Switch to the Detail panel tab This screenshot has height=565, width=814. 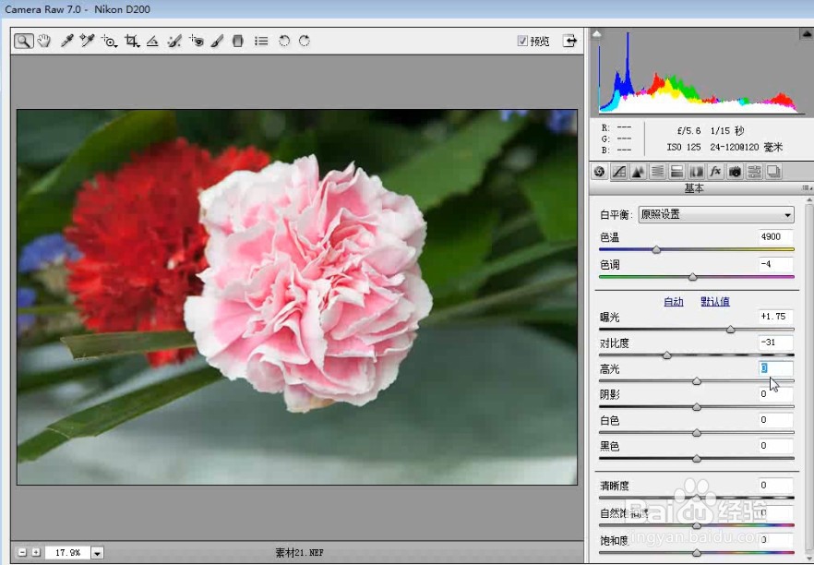coord(638,172)
